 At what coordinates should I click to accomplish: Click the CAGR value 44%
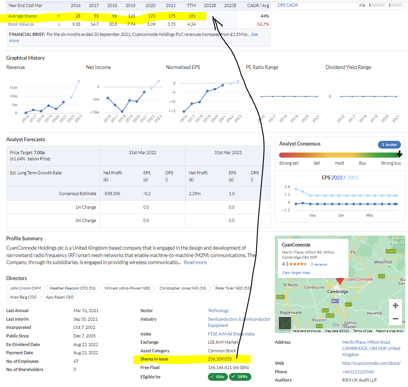coord(265,16)
